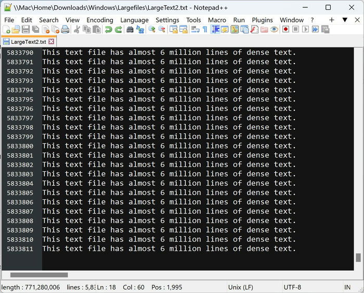This screenshot has width=364, height=293.
Task: Toggle the indent guide button
Action: [x=215, y=30]
